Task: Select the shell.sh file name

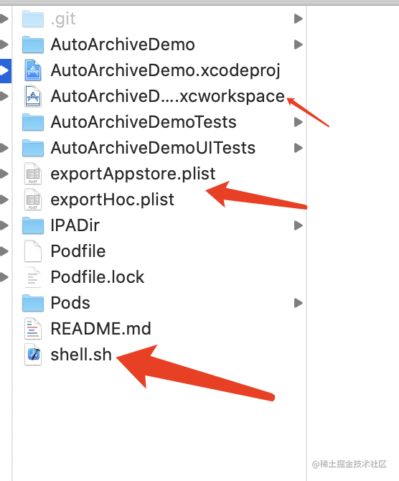Action: tap(81, 355)
